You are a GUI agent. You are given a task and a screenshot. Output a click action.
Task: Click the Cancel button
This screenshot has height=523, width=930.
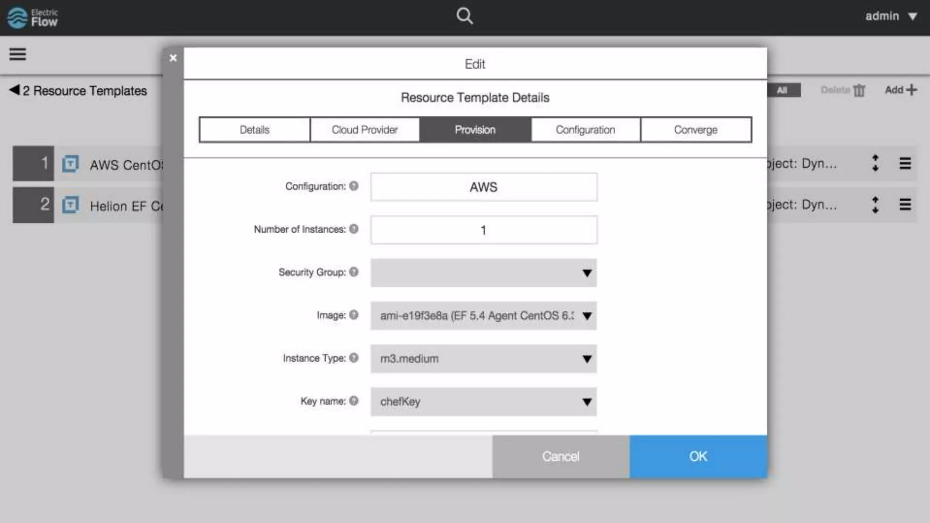pos(560,456)
